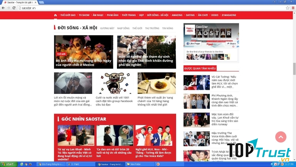296x167 pixels.
Task: Open the ÂM NHẠC menu
Action: (98, 15)
